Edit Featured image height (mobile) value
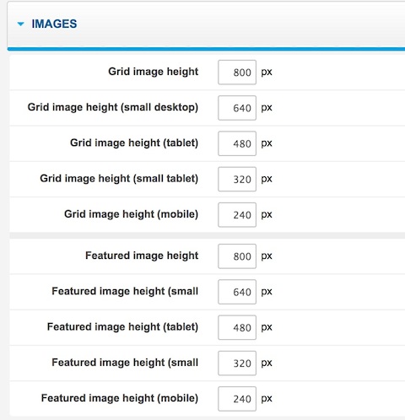 [x=237, y=399]
